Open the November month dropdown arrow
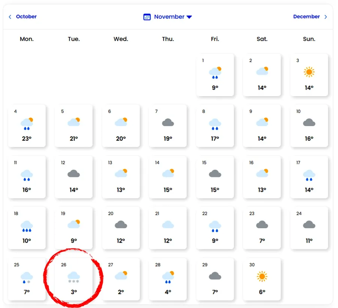338x308 pixels. click(189, 17)
